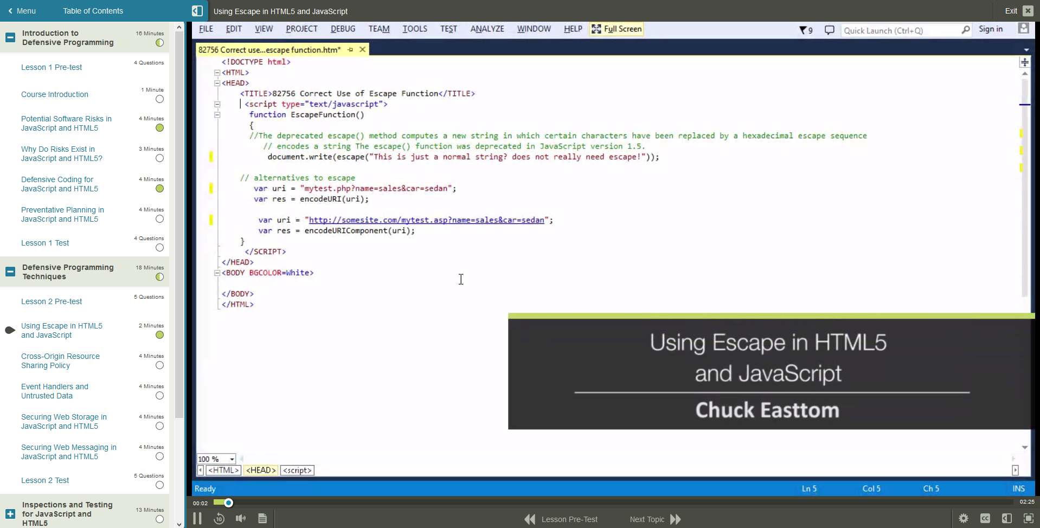Collapse the Defensive Programming Techniques section
Screen dimensions: 1040x528
(x=10, y=272)
